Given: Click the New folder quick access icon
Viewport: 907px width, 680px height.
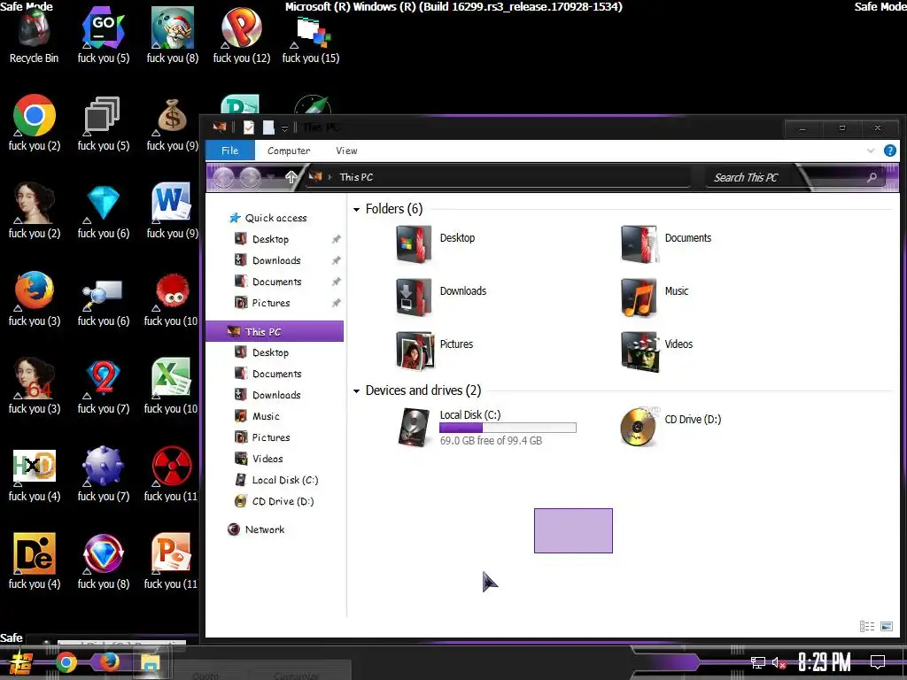Looking at the screenshot, I should point(268,127).
